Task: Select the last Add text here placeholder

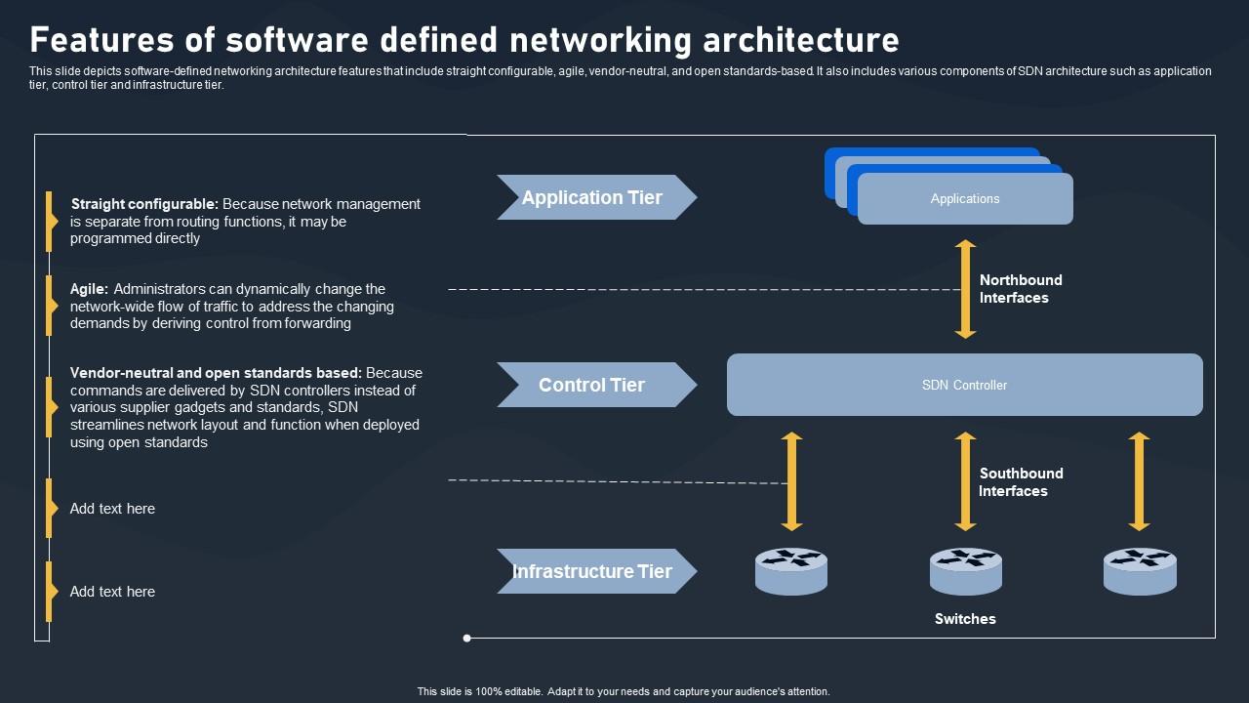Action: point(112,592)
